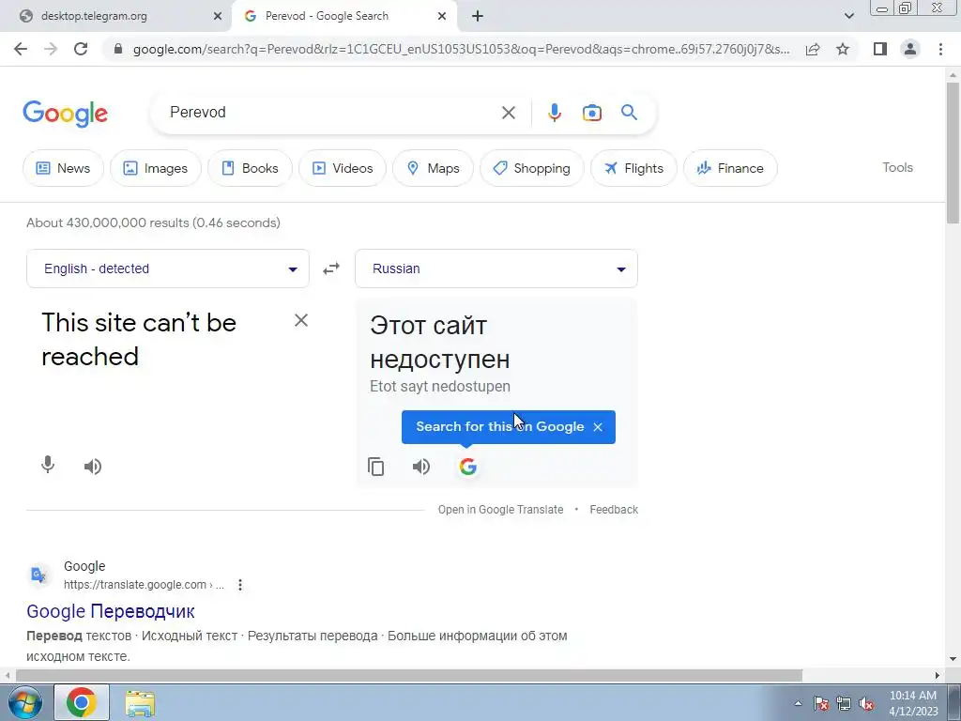Image resolution: width=961 pixels, height=721 pixels.
Task: Filter results by Finance
Action: click(730, 168)
